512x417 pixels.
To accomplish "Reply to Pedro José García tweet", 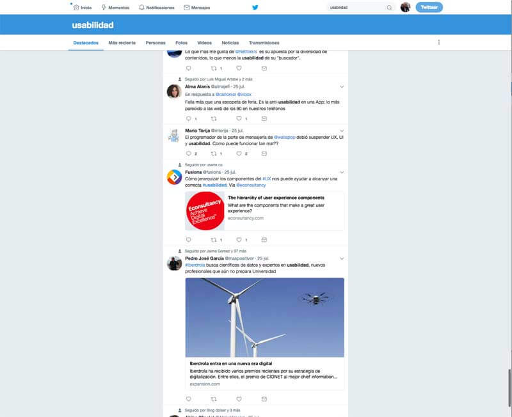I will (x=188, y=399).
